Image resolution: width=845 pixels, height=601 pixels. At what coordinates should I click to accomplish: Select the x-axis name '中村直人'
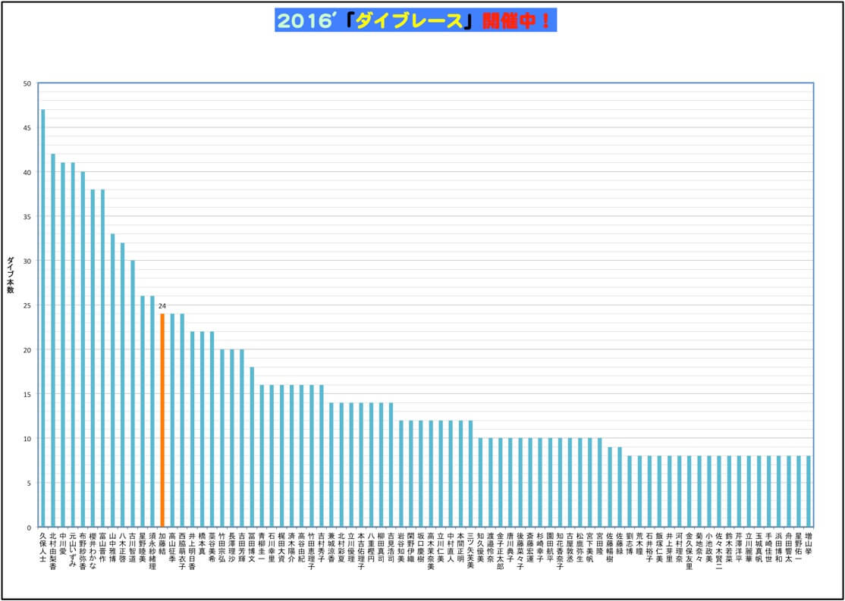(x=451, y=546)
